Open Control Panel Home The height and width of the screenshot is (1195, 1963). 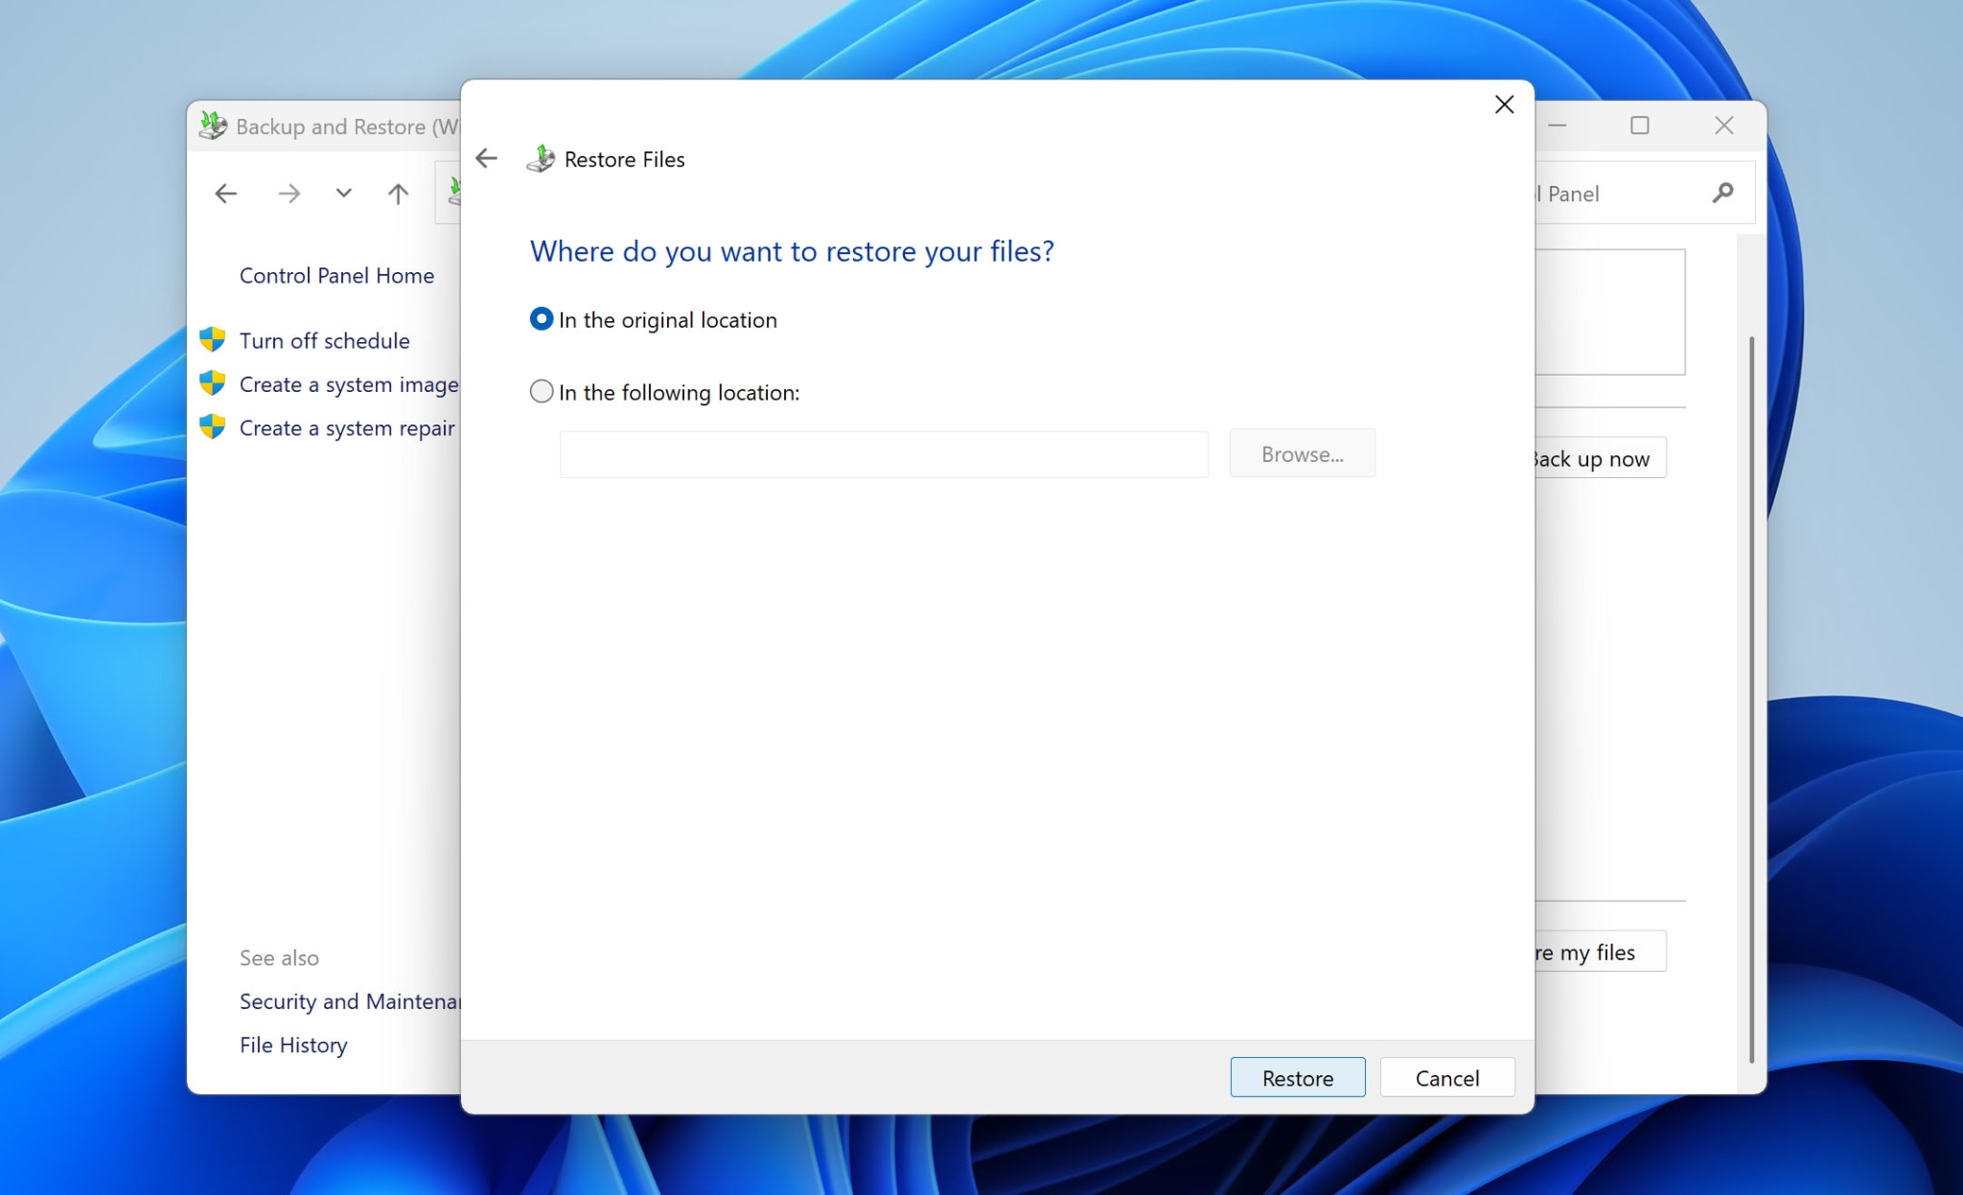(x=335, y=275)
